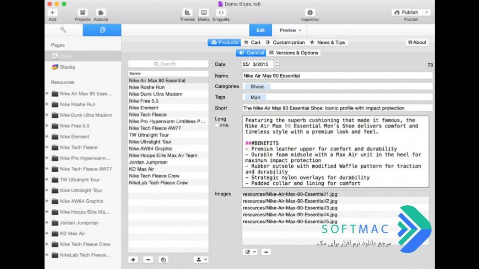Select Nike Dunk Ultra Modern in product list
The image size is (479, 269).
(168, 94)
